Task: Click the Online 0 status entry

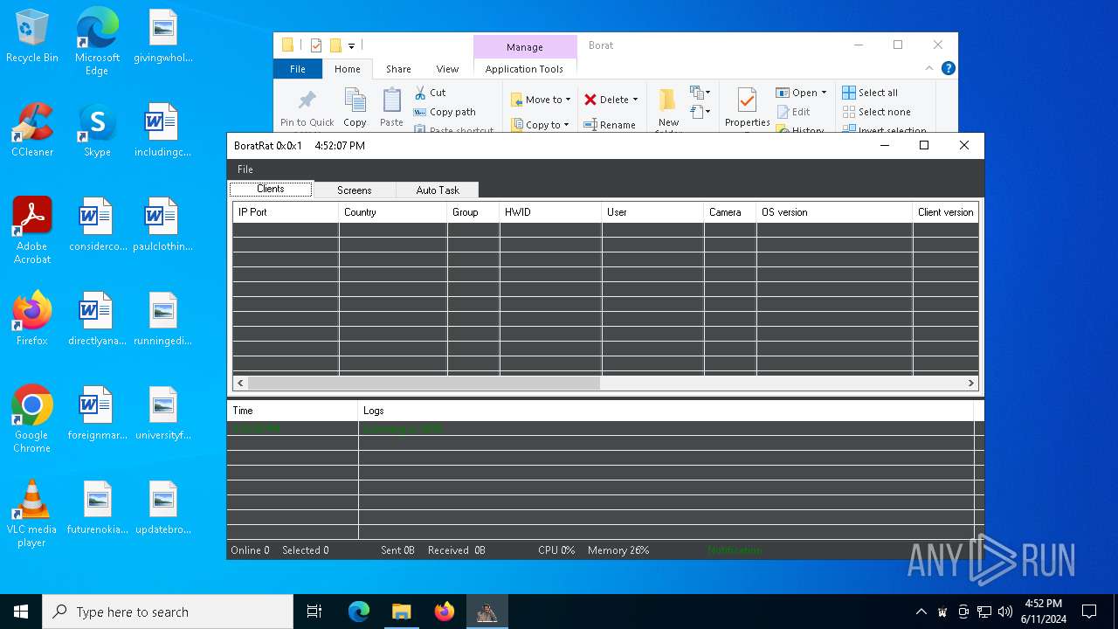Action: coord(250,550)
